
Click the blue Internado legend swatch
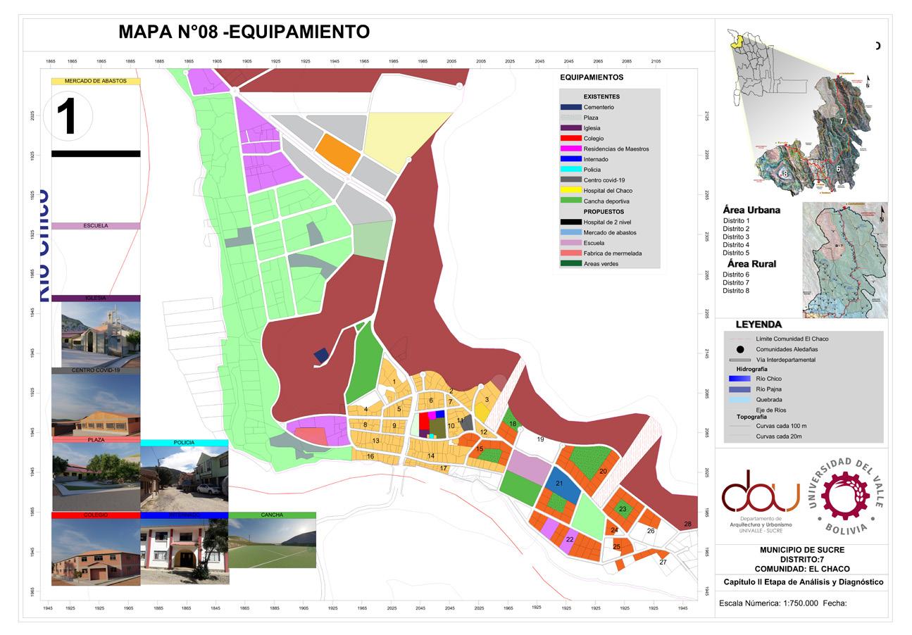point(571,159)
